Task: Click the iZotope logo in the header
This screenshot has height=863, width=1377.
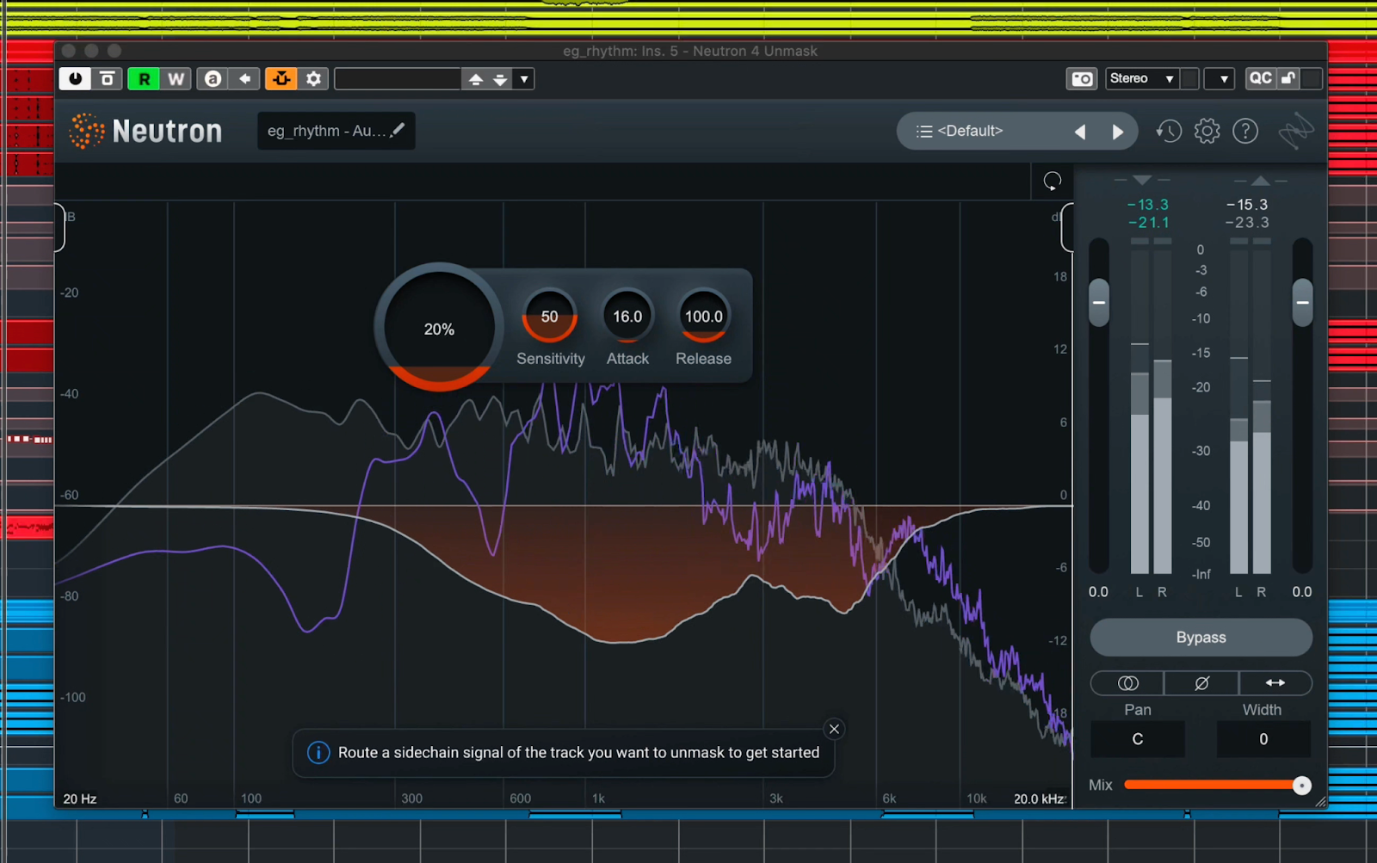Action: pyautogui.click(x=1295, y=131)
